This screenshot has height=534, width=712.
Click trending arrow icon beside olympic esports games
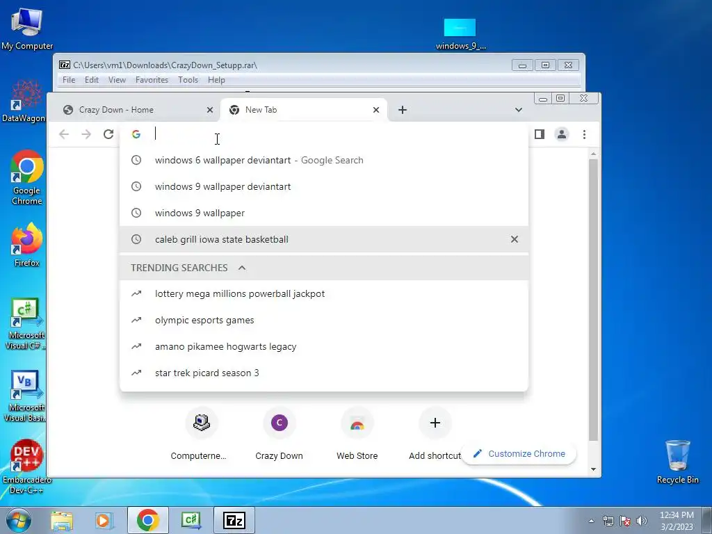[x=136, y=320]
